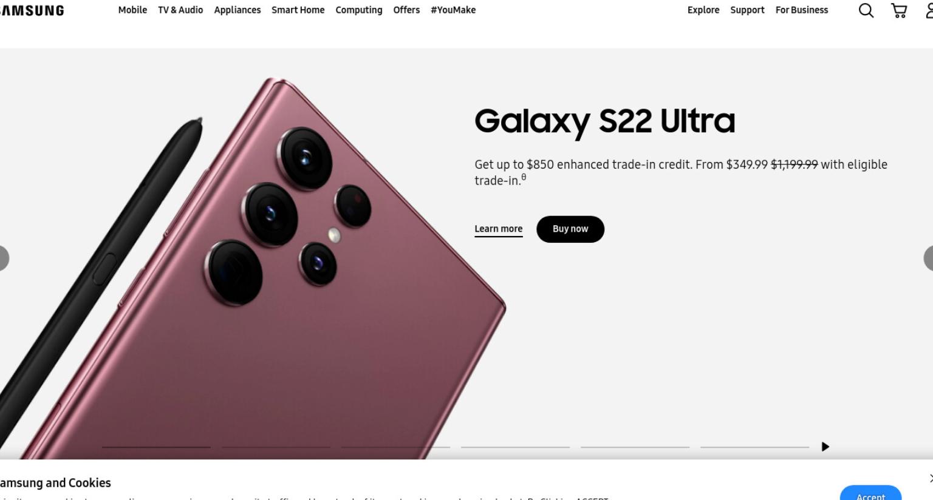
Task: Click the carousel play button
Action: pos(825,447)
